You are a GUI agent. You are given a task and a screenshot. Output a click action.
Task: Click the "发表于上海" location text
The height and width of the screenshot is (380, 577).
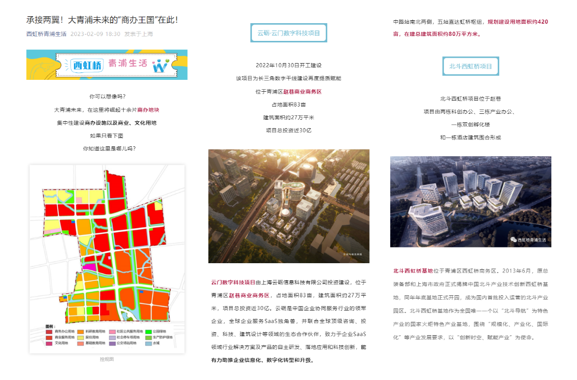point(138,34)
